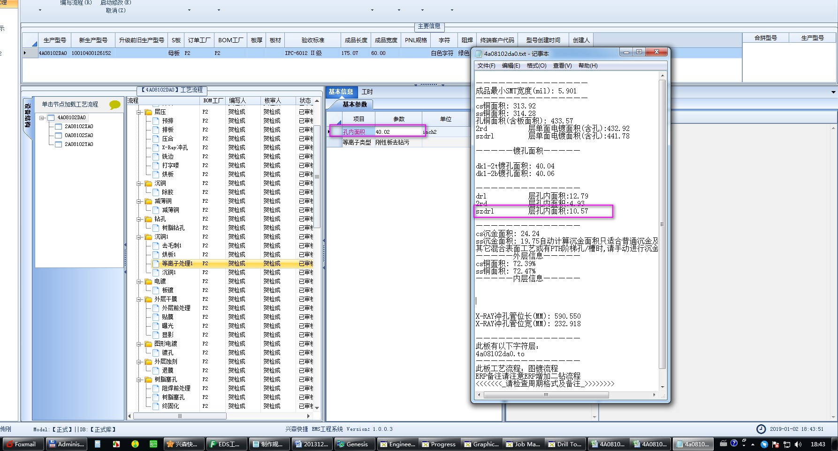Click the 图形电镀 folder icon
The height and width of the screenshot is (451, 838).
[149, 344]
